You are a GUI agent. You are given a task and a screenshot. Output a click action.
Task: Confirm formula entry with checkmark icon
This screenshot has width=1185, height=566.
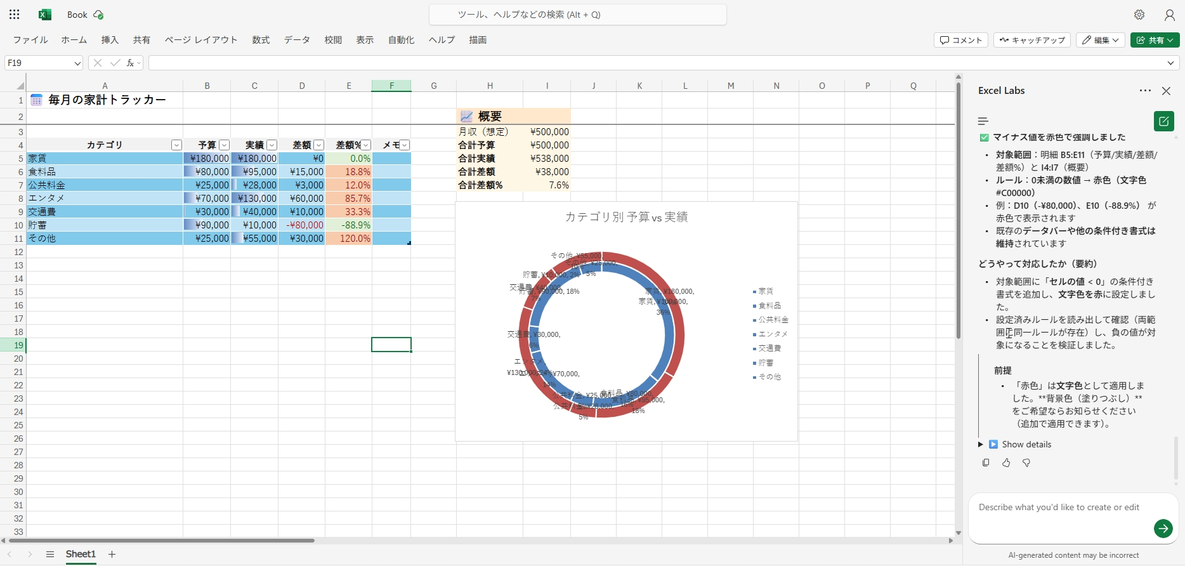click(115, 63)
